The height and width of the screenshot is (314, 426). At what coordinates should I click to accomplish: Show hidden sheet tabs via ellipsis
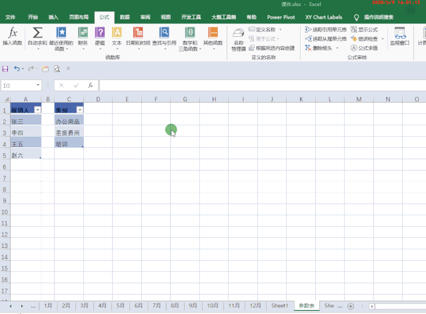tap(33, 306)
